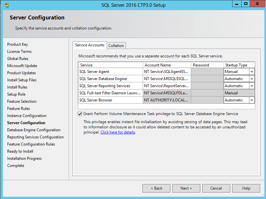Viewport: 266px width, 199px height.
Task: Open SQL Server Agent startup type dropdown
Action: 252,72
